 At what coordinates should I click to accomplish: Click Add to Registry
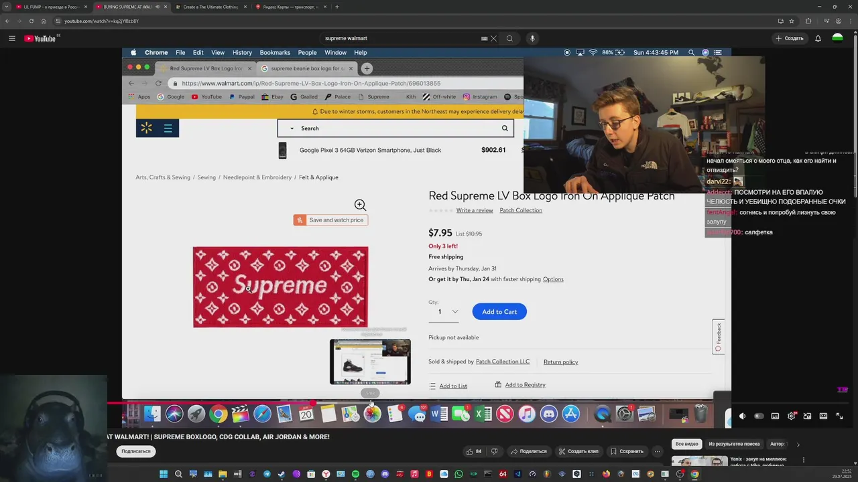pos(520,385)
